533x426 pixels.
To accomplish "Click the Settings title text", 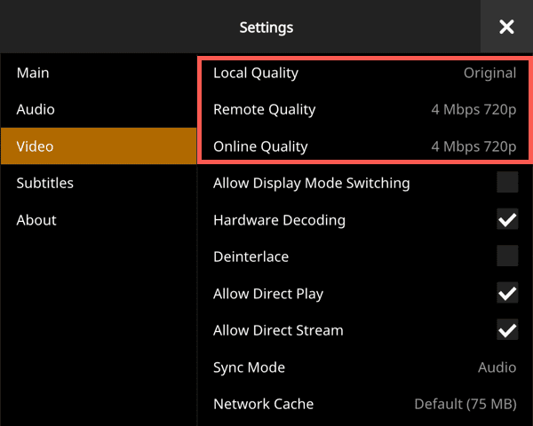I will tap(266, 28).
